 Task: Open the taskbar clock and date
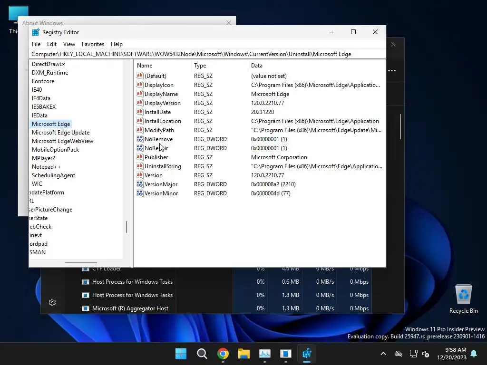(452, 354)
